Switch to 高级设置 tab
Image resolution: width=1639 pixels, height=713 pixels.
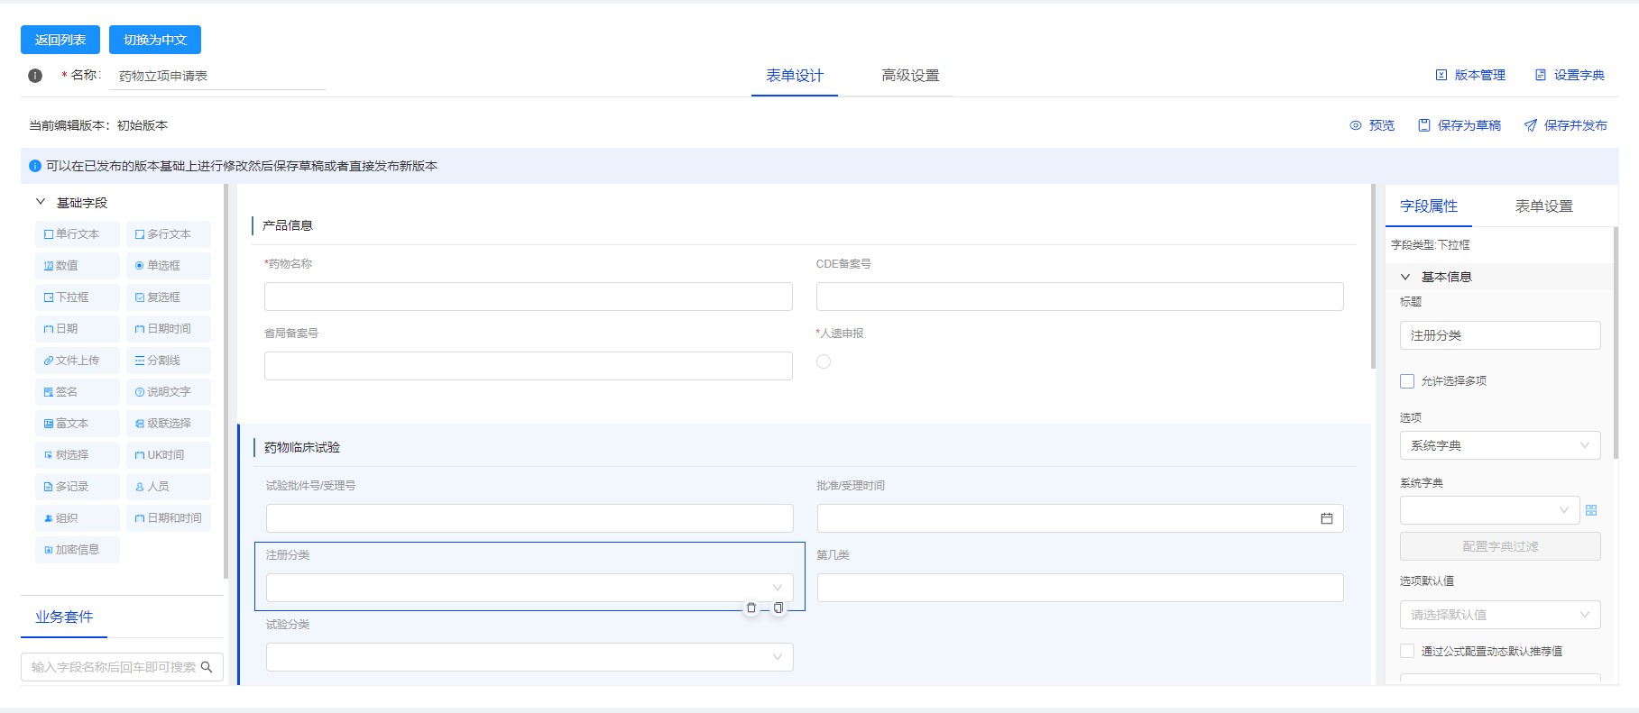(x=910, y=76)
